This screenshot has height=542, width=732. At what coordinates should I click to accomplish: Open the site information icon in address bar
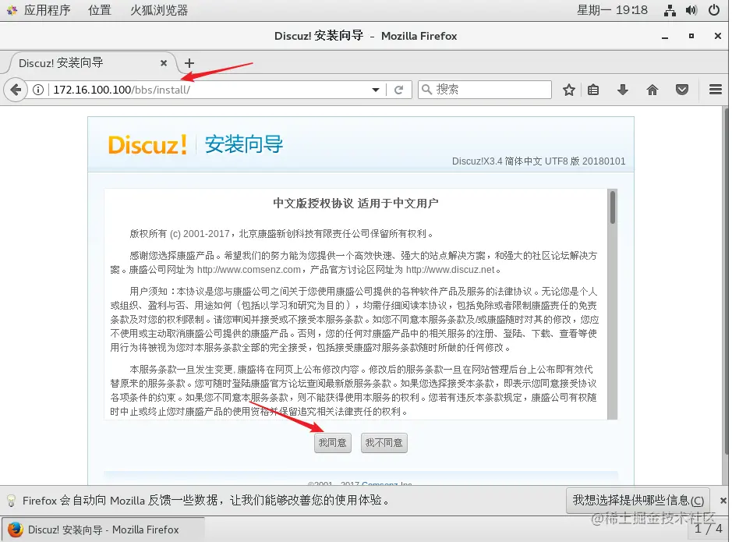pos(38,90)
